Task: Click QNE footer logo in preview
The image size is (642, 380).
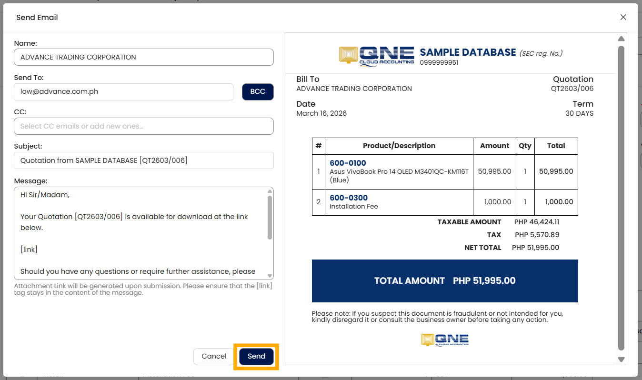Action: tap(445, 340)
